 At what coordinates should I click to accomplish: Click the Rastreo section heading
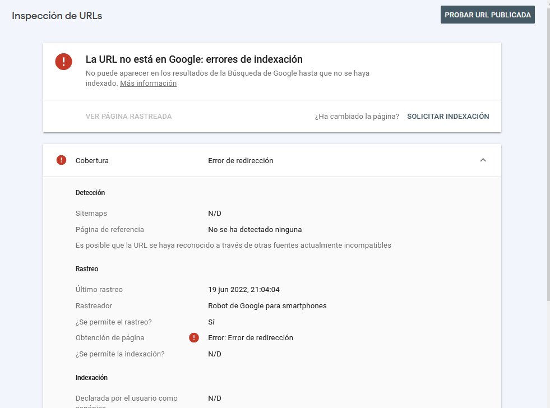coord(87,269)
